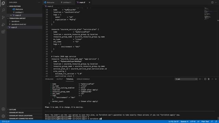219x123 pixels.
Task: Kill terminal with trash icon
Action: click(x=209, y=79)
